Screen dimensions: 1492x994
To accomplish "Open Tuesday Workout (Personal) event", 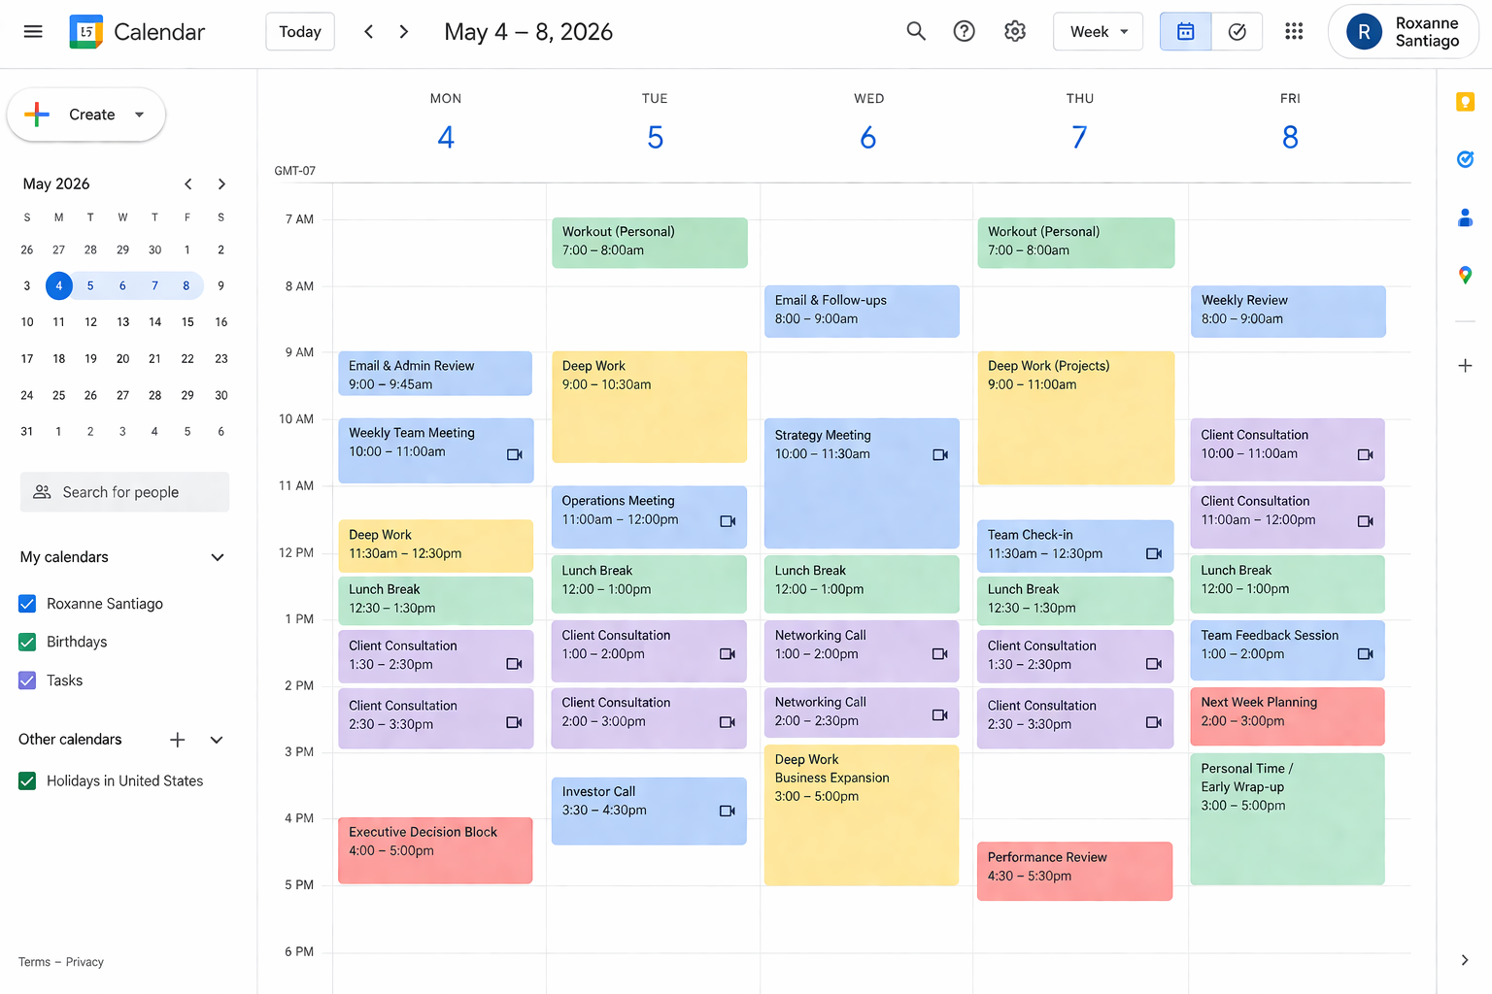I will pos(650,243).
